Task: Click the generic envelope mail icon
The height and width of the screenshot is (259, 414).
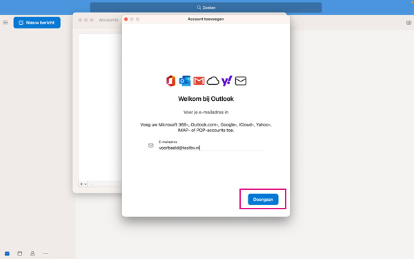Action: point(241,81)
